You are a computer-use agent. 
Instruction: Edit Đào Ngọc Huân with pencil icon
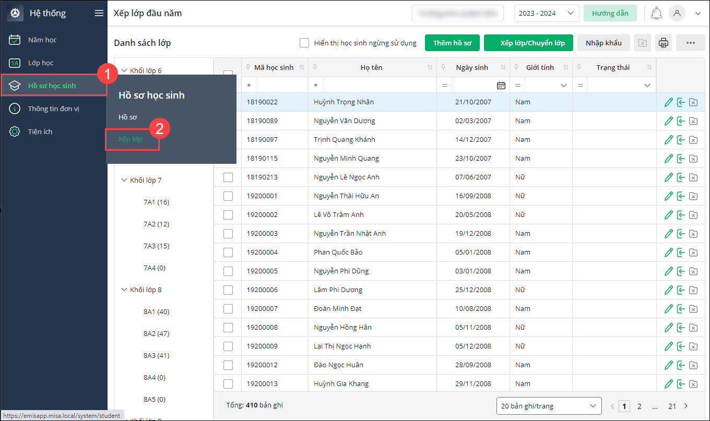(x=668, y=365)
